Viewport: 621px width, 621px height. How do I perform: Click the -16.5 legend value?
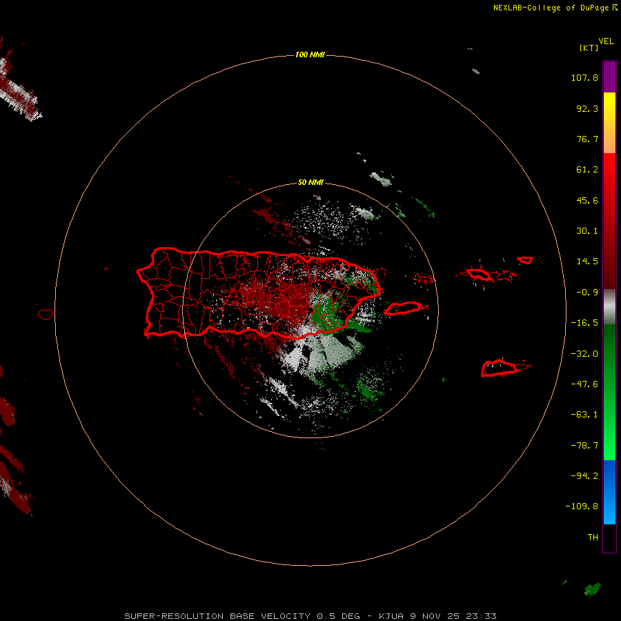tap(584, 323)
